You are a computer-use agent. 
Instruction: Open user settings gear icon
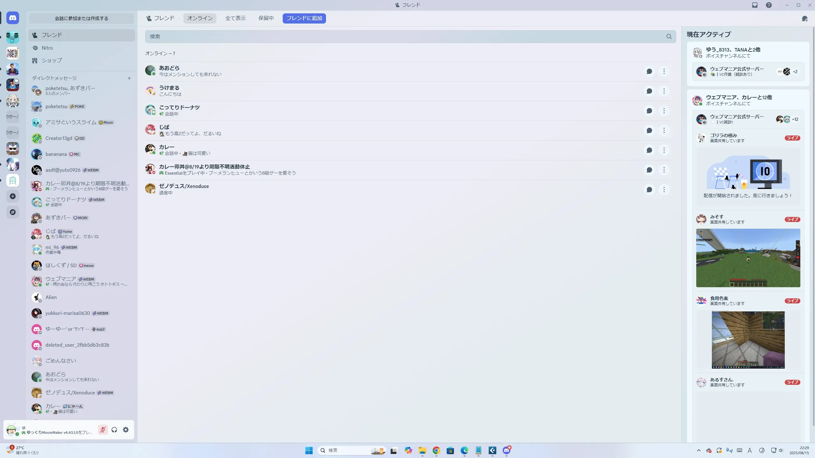click(126, 430)
